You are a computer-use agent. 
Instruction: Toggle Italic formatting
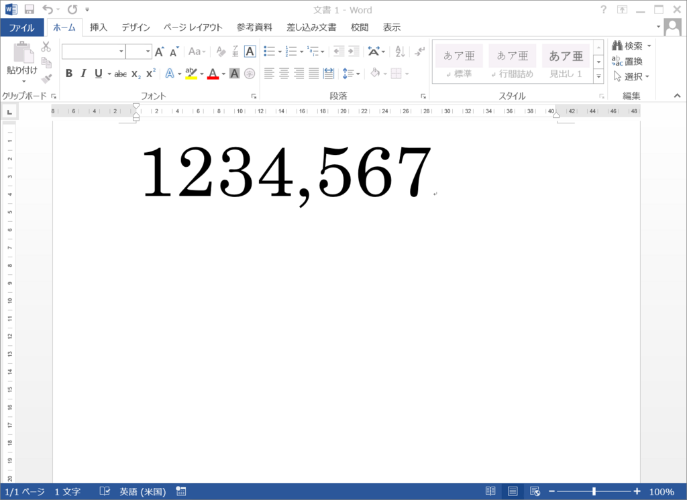(x=84, y=74)
